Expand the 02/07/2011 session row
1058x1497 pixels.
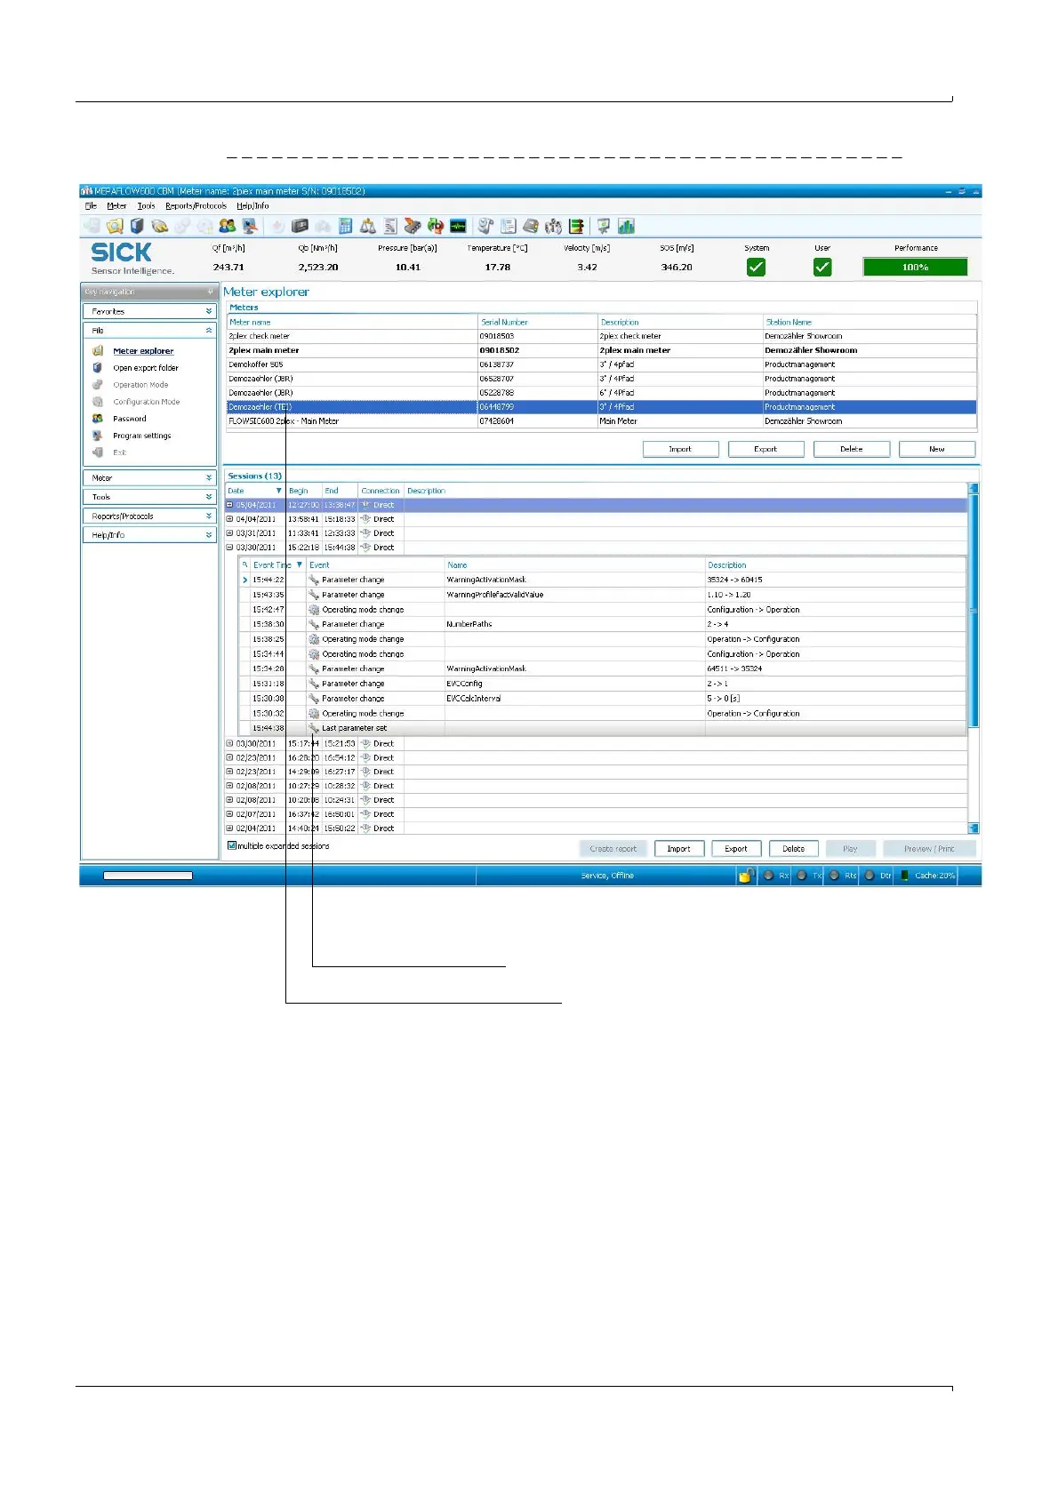[229, 814]
